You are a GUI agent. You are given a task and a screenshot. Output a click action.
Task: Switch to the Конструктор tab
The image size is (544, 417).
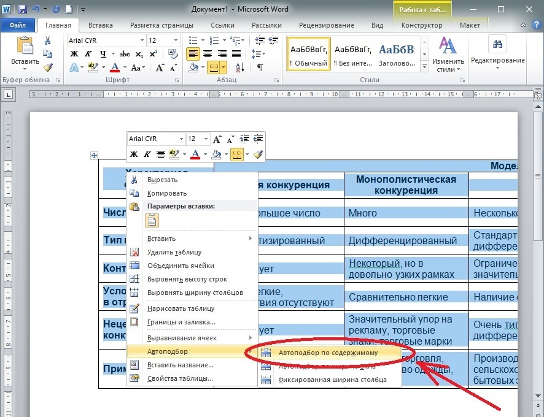point(422,25)
